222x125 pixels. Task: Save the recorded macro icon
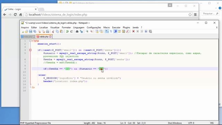(x=150, y=32)
